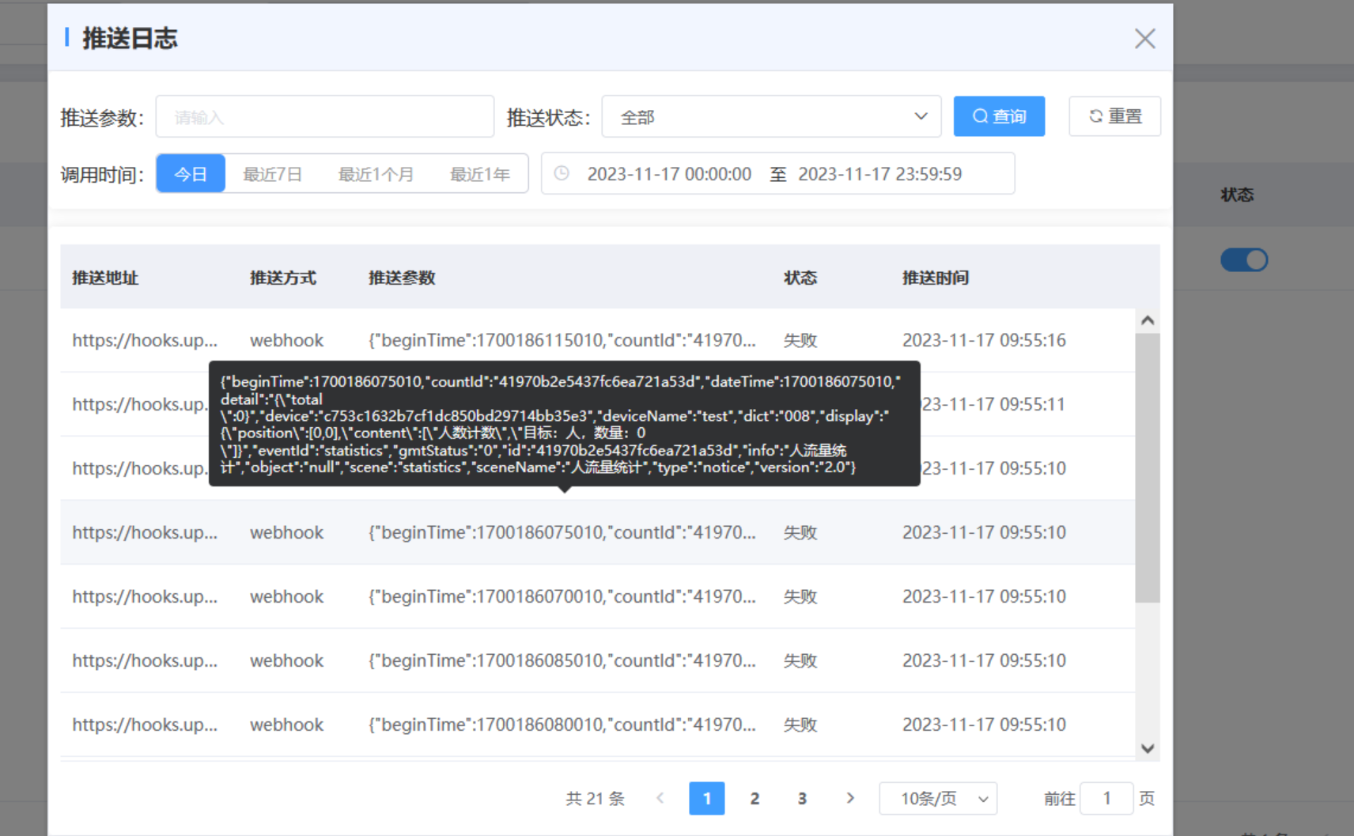Screen dimensions: 1354x836
Task: Go to page 2
Action: pyautogui.click(x=755, y=798)
